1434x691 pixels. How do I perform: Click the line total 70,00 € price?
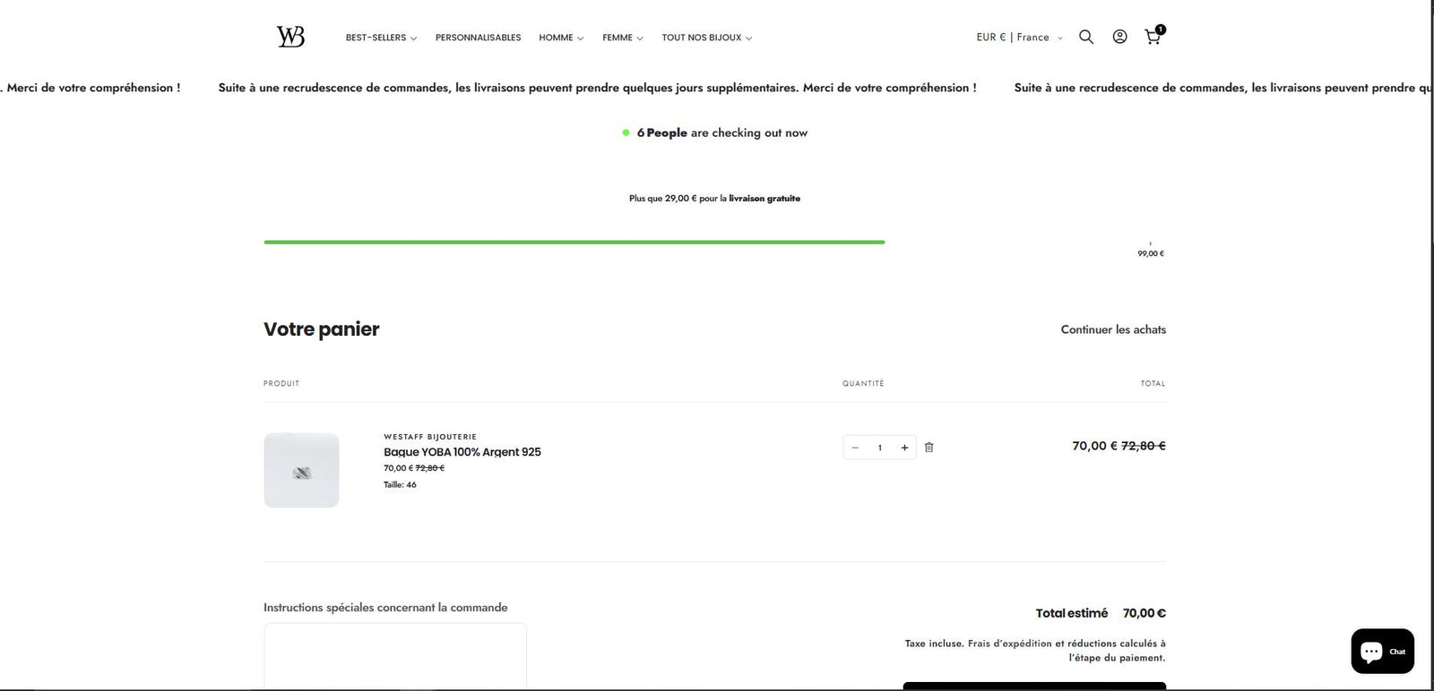(1094, 446)
